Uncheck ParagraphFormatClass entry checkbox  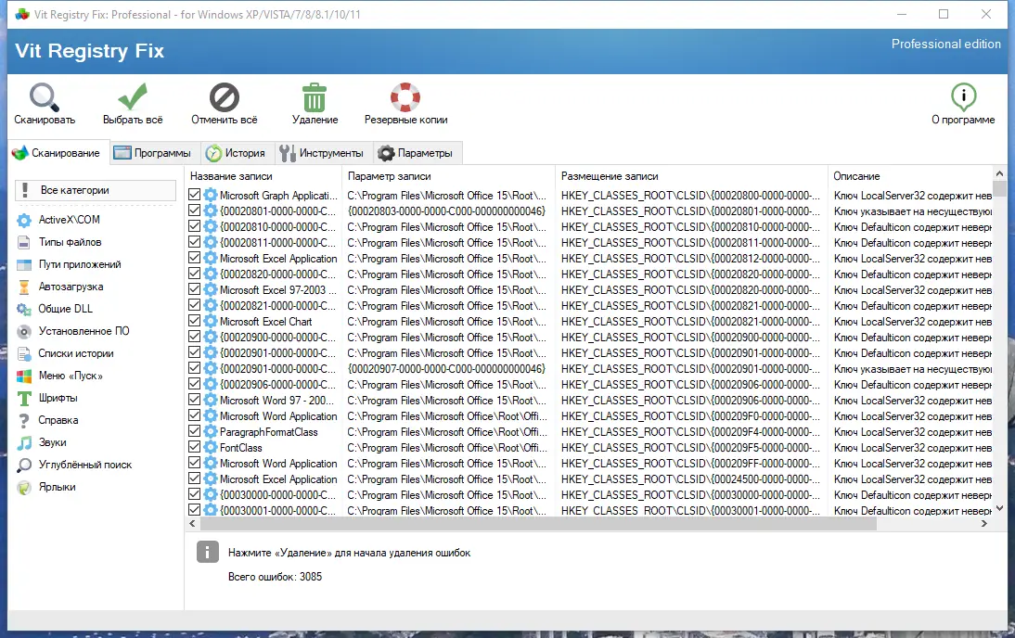[194, 431]
